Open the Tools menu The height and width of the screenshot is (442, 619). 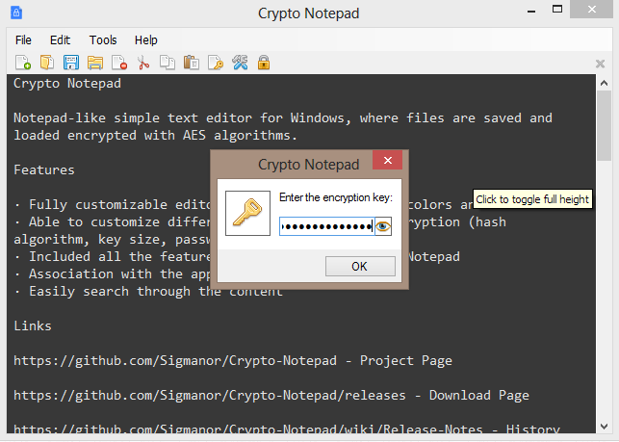(x=103, y=39)
